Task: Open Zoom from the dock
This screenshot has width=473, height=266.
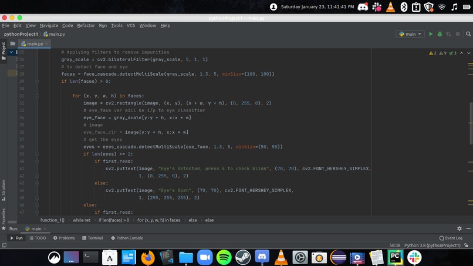Action: (x=205, y=258)
